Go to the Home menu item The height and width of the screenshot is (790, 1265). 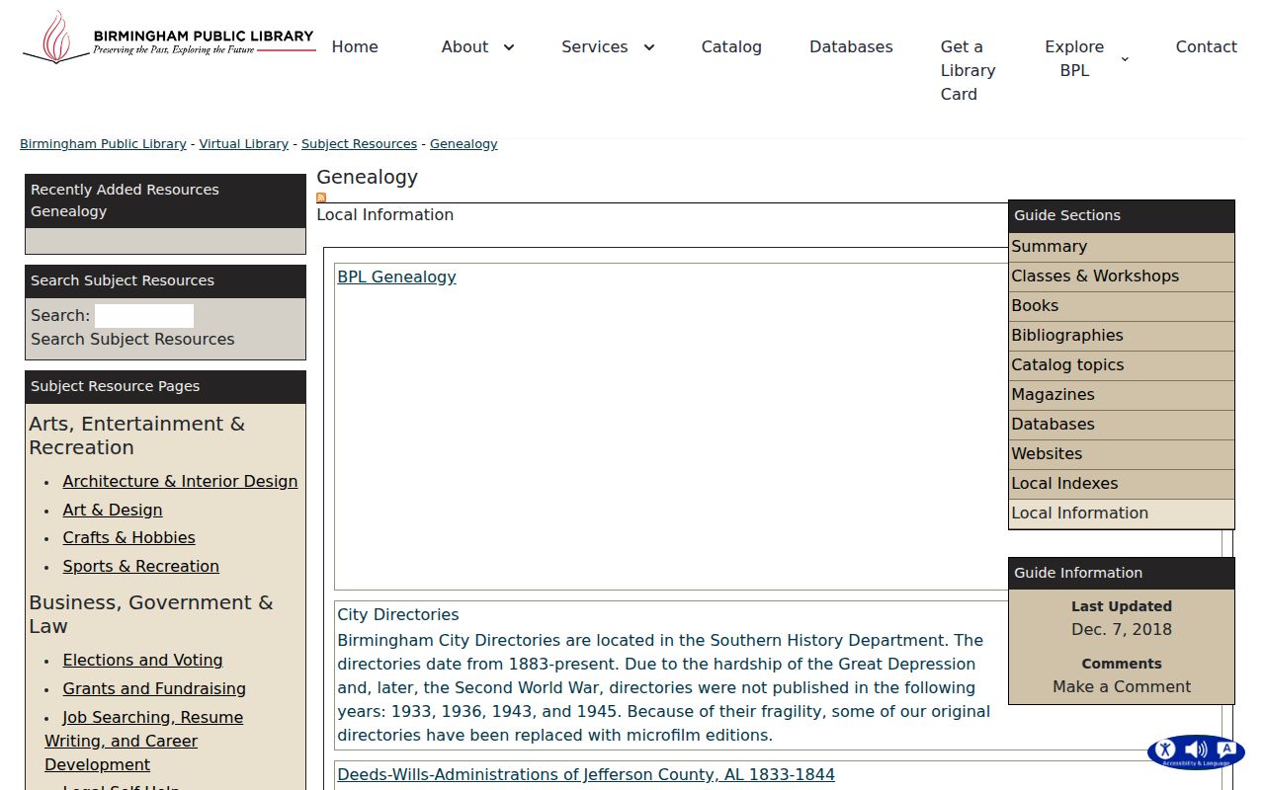pos(355,46)
